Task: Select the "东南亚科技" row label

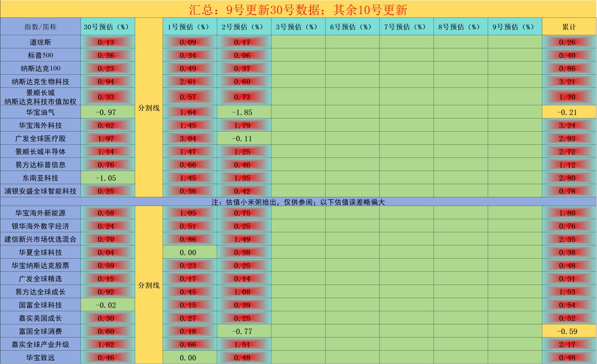Action: click(x=41, y=178)
